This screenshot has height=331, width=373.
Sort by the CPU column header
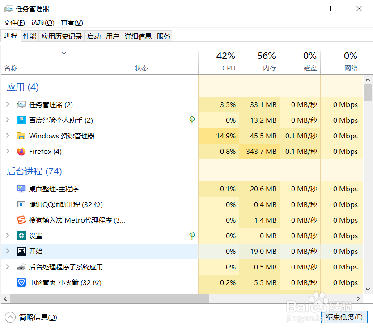click(x=219, y=62)
